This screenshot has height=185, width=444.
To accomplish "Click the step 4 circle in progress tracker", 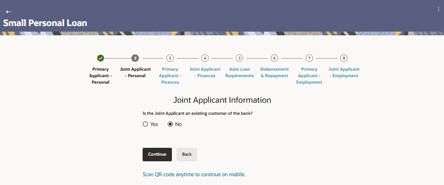I will [205, 58].
